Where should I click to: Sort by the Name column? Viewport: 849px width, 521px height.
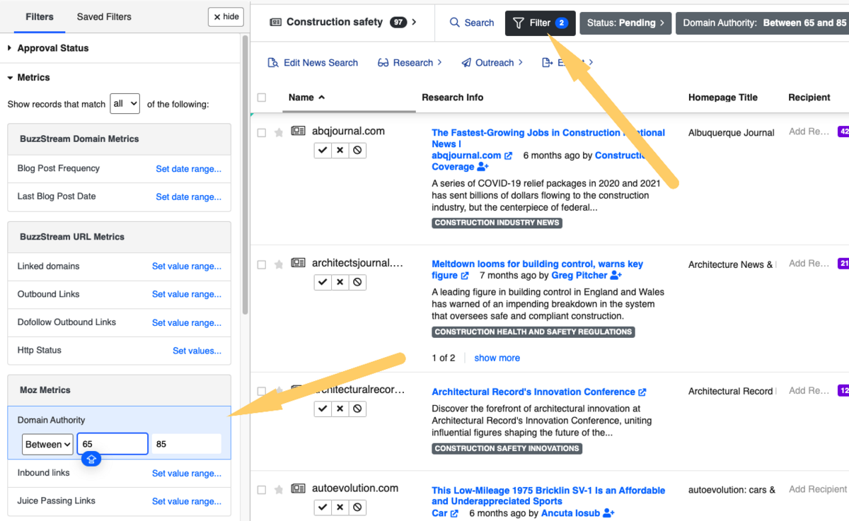(307, 98)
